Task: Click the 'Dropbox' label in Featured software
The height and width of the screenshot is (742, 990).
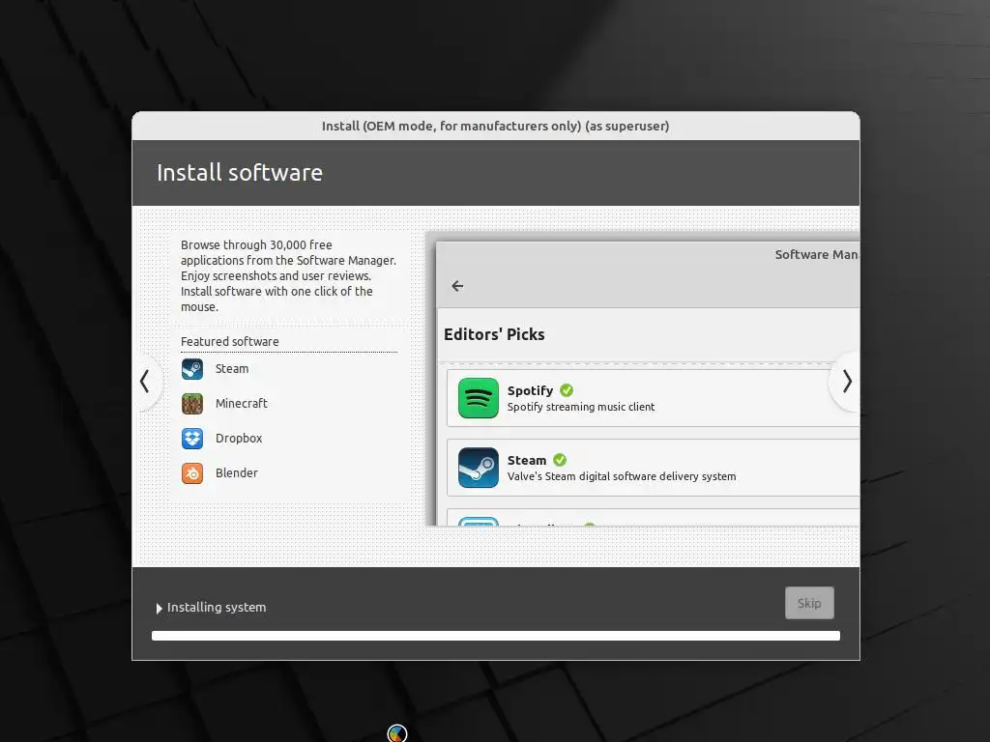Action: pos(239,439)
